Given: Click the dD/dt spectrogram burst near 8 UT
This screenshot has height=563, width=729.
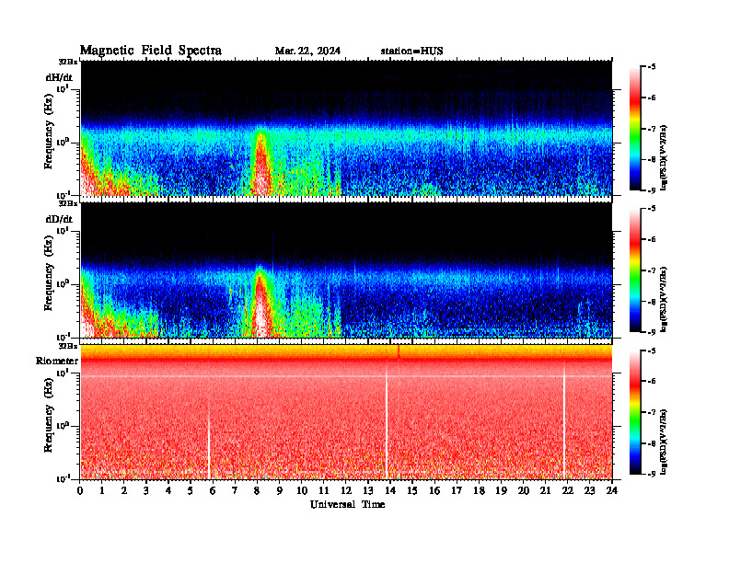Looking at the screenshot, I should point(260,302).
